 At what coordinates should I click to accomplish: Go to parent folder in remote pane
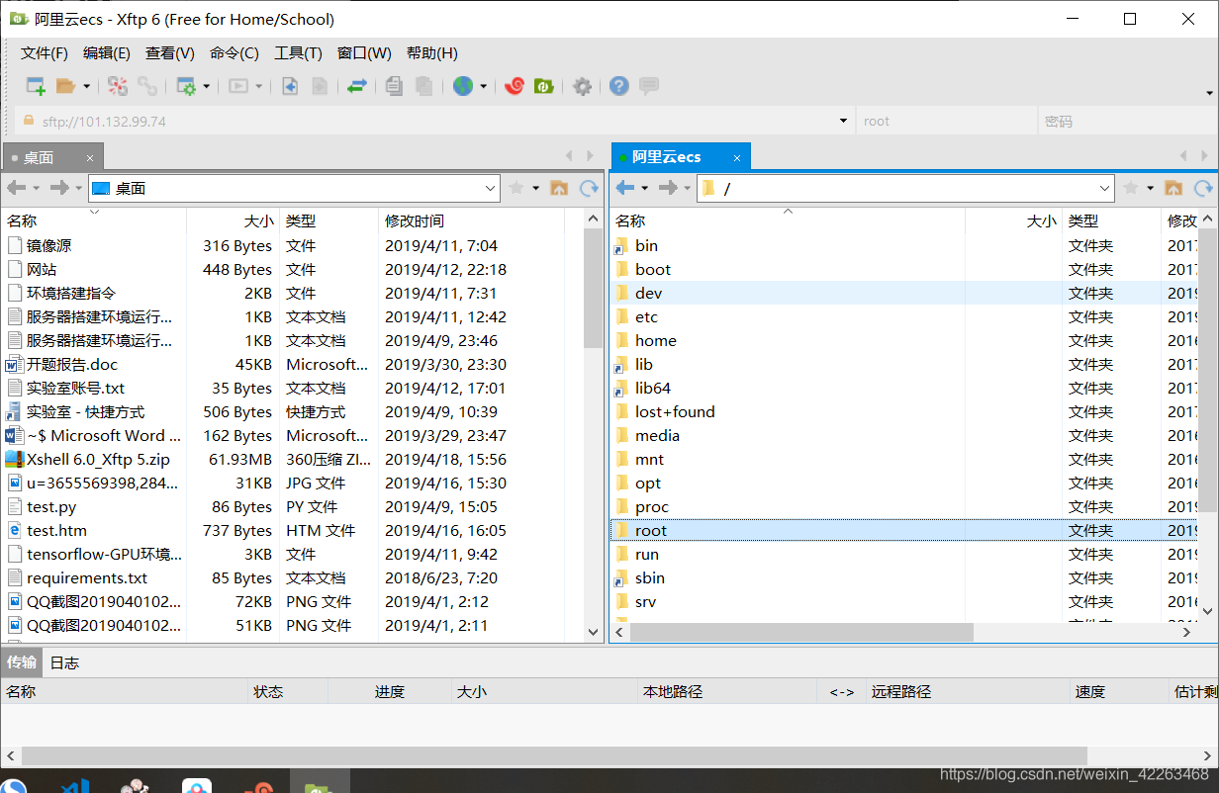click(1173, 188)
